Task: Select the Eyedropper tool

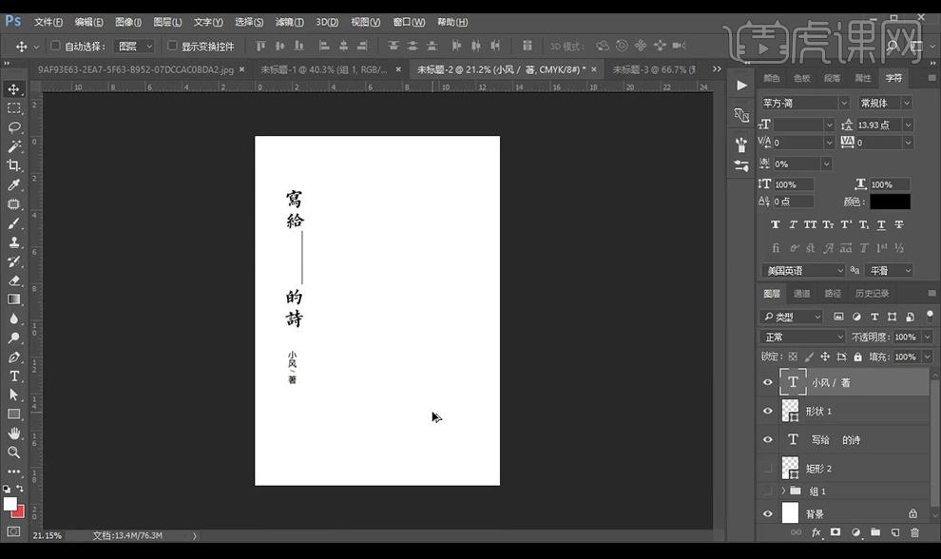Action: (x=14, y=185)
